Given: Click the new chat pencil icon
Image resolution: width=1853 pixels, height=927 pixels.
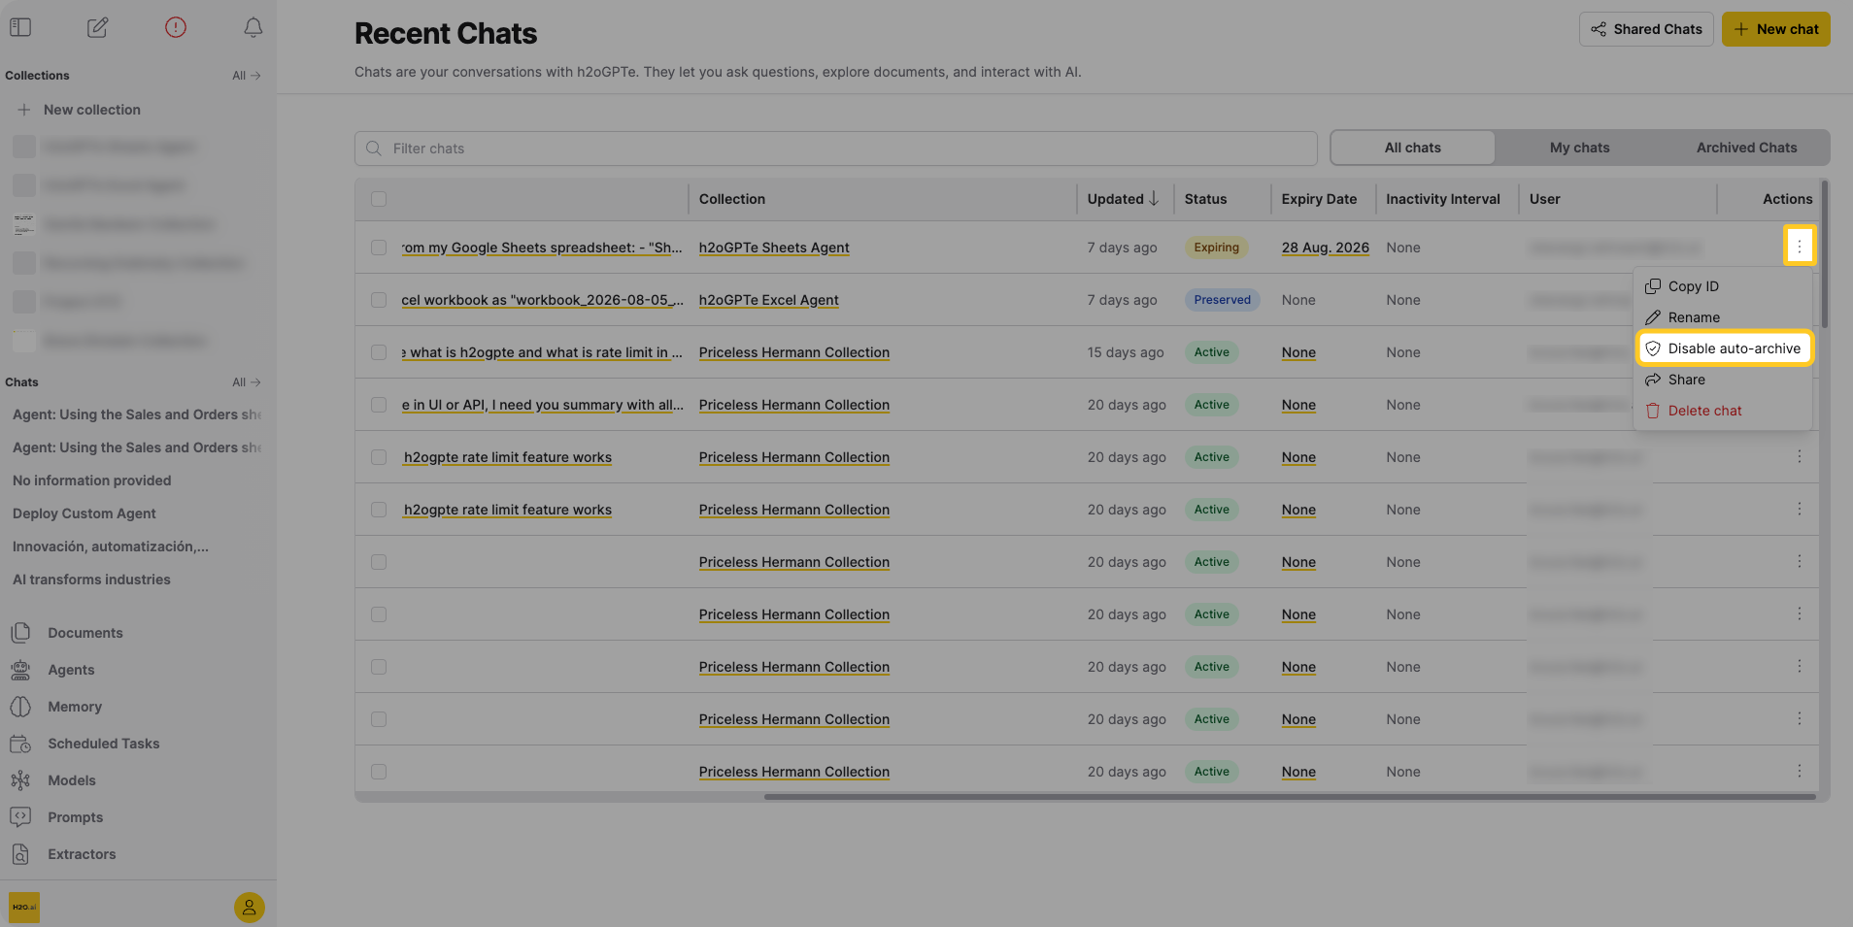Looking at the screenshot, I should click(x=98, y=27).
